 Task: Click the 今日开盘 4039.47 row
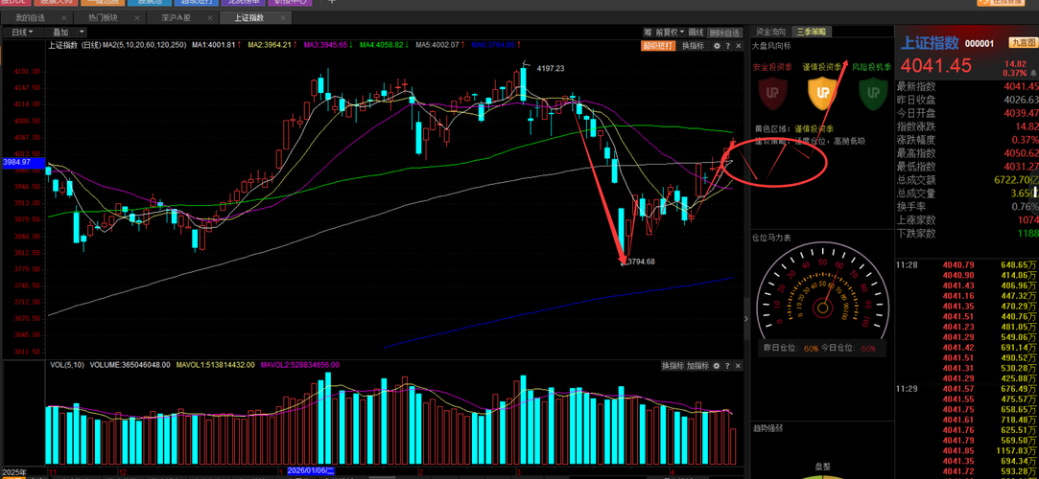pos(967,113)
